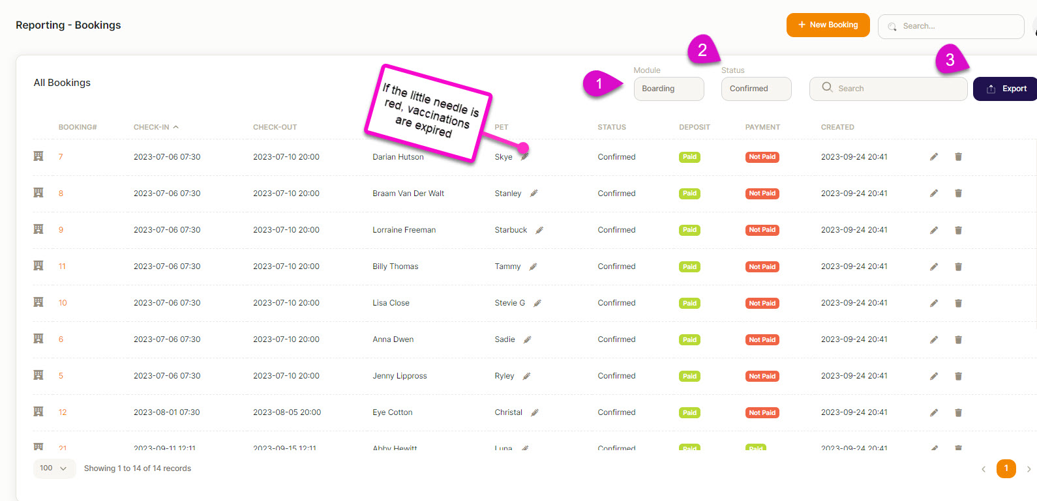This screenshot has width=1037, height=501.
Task: Click vaccination needle icon next to Stanley
Action: [534, 193]
